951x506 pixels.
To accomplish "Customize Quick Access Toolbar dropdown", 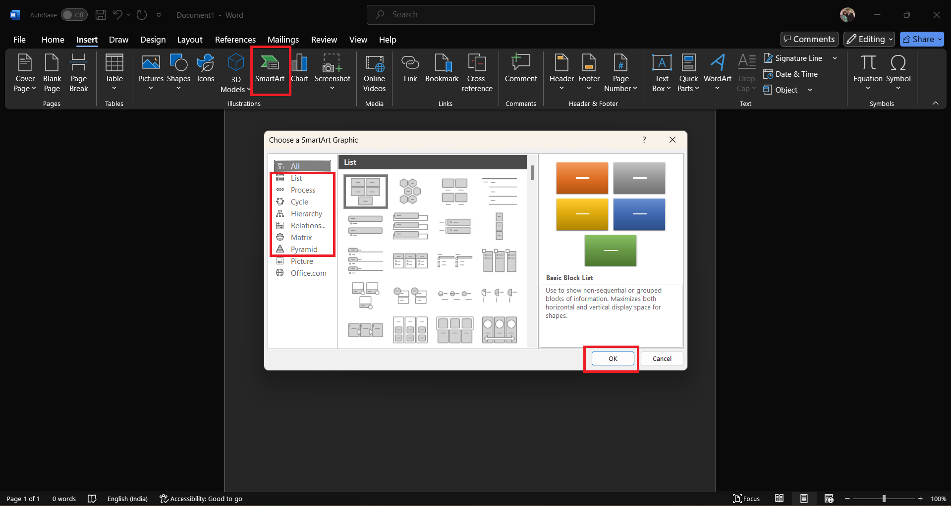I will [159, 15].
